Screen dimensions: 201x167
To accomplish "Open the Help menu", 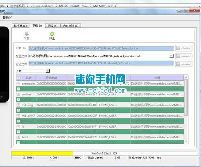I will click(x=8, y=18).
